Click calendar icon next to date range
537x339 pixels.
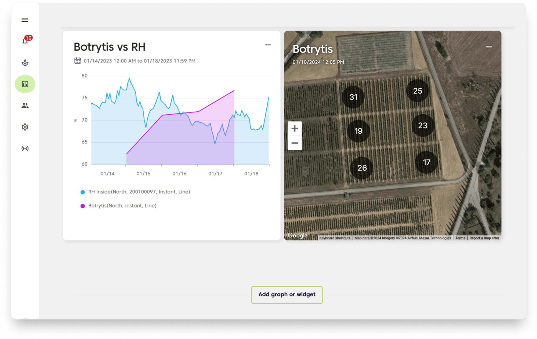click(78, 61)
